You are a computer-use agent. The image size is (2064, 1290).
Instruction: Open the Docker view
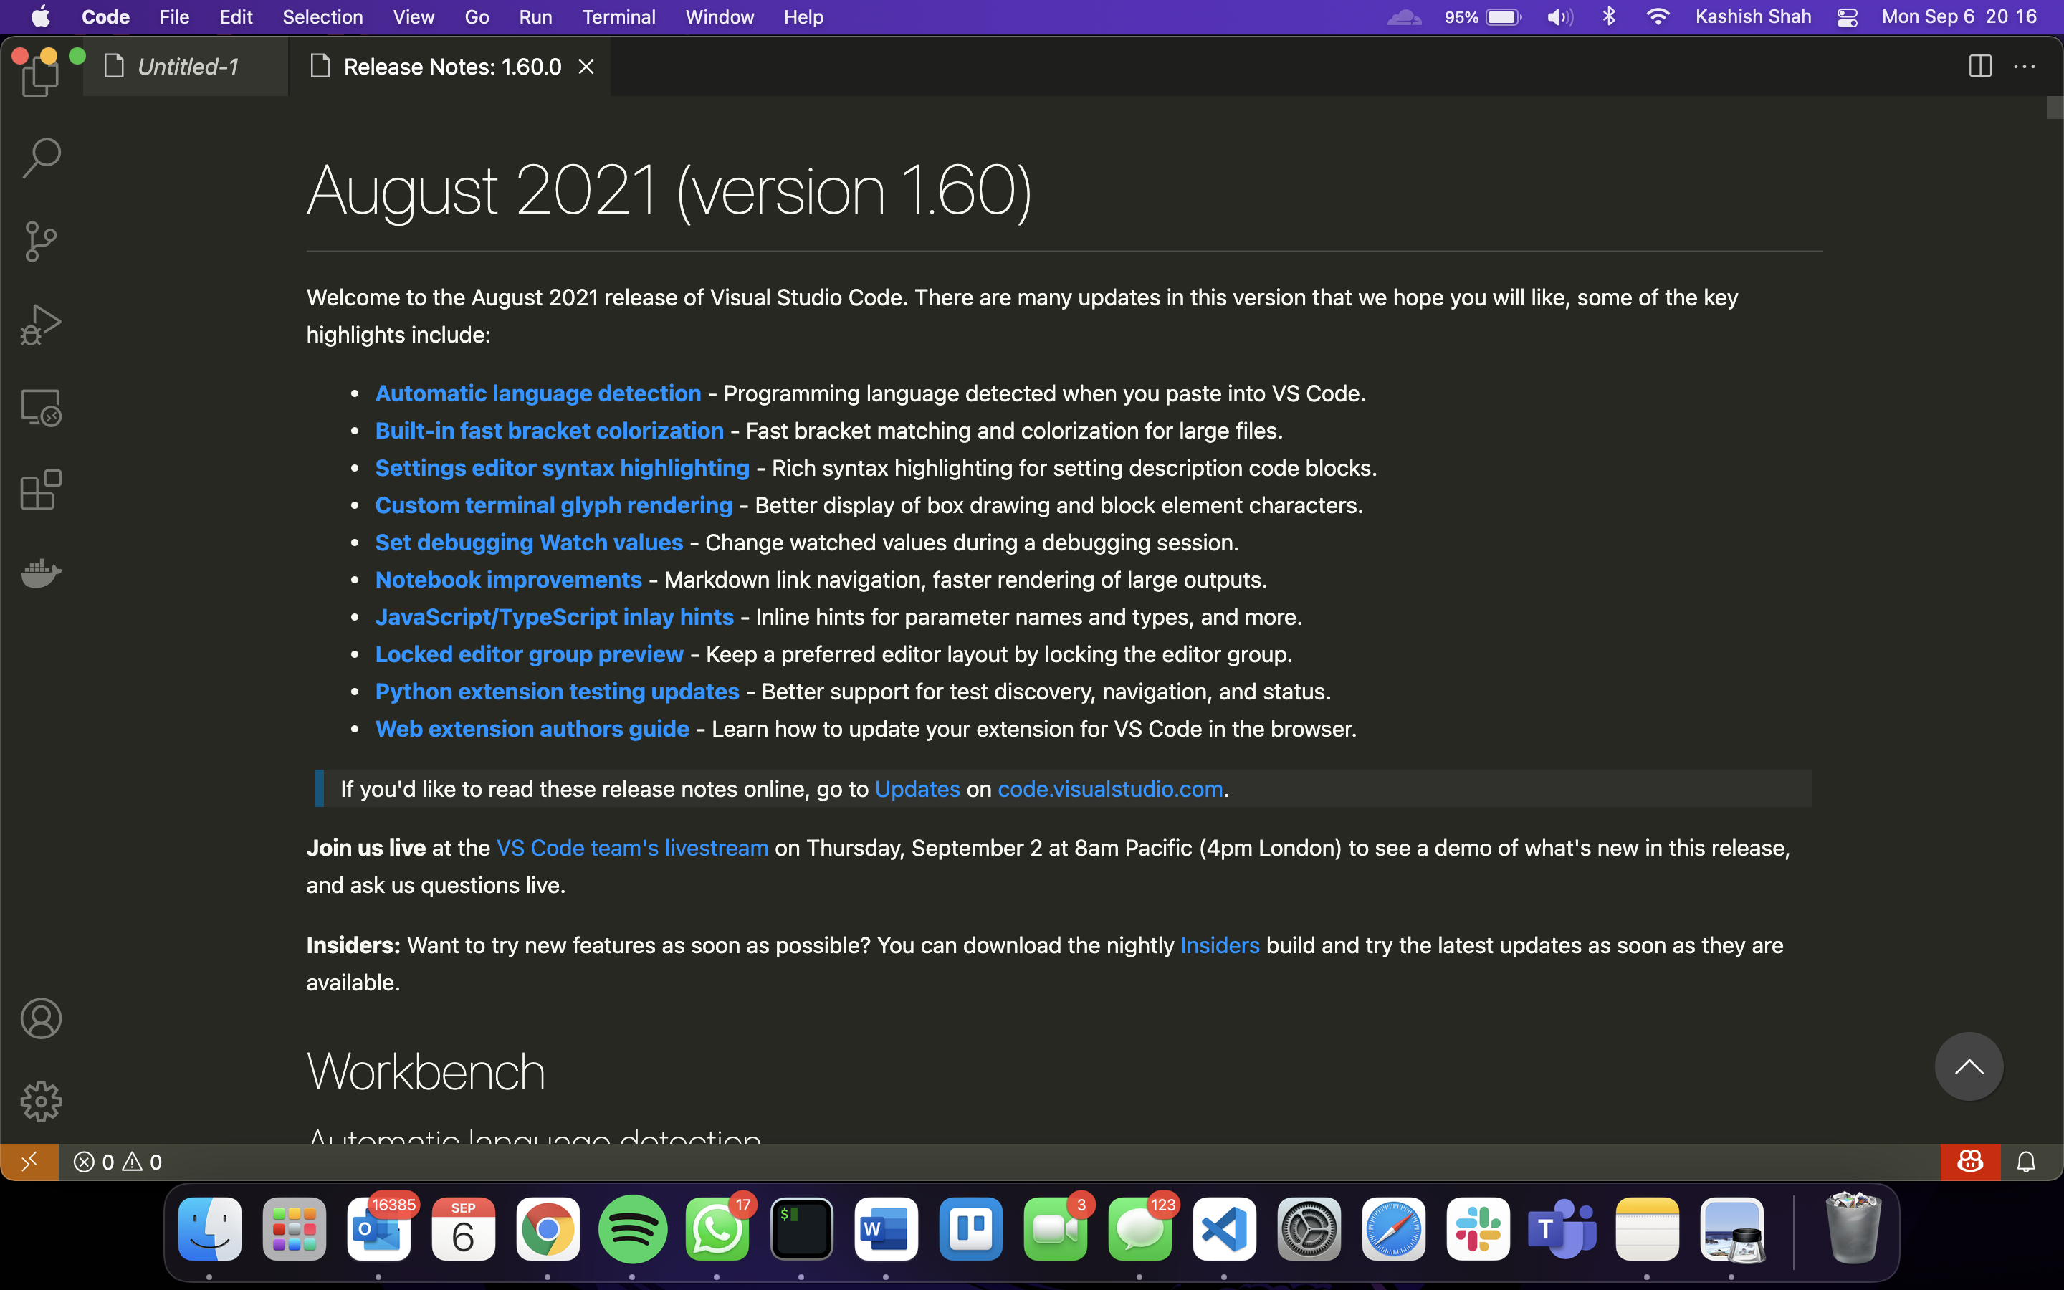[41, 573]
